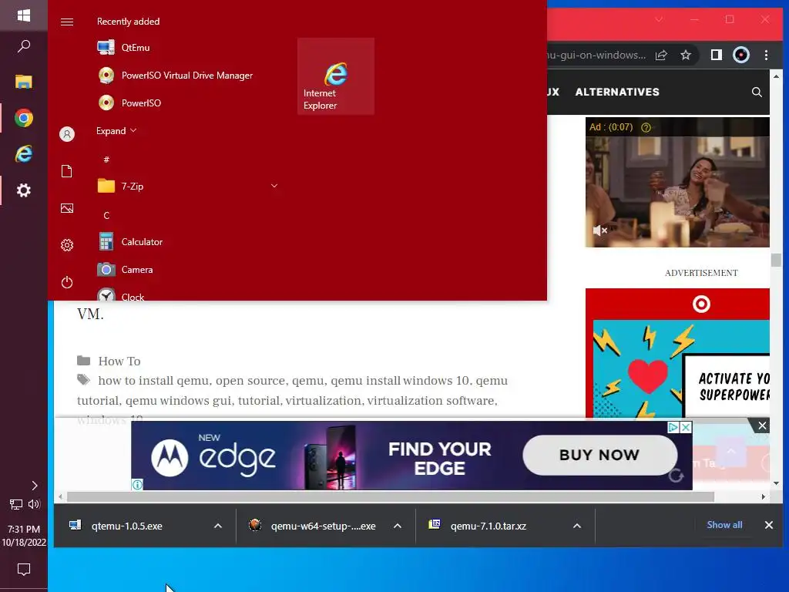Unmute the video ad speaker icon
This screenshot has height=592, width=789.
pyautogui.click(x=599, y=230)
